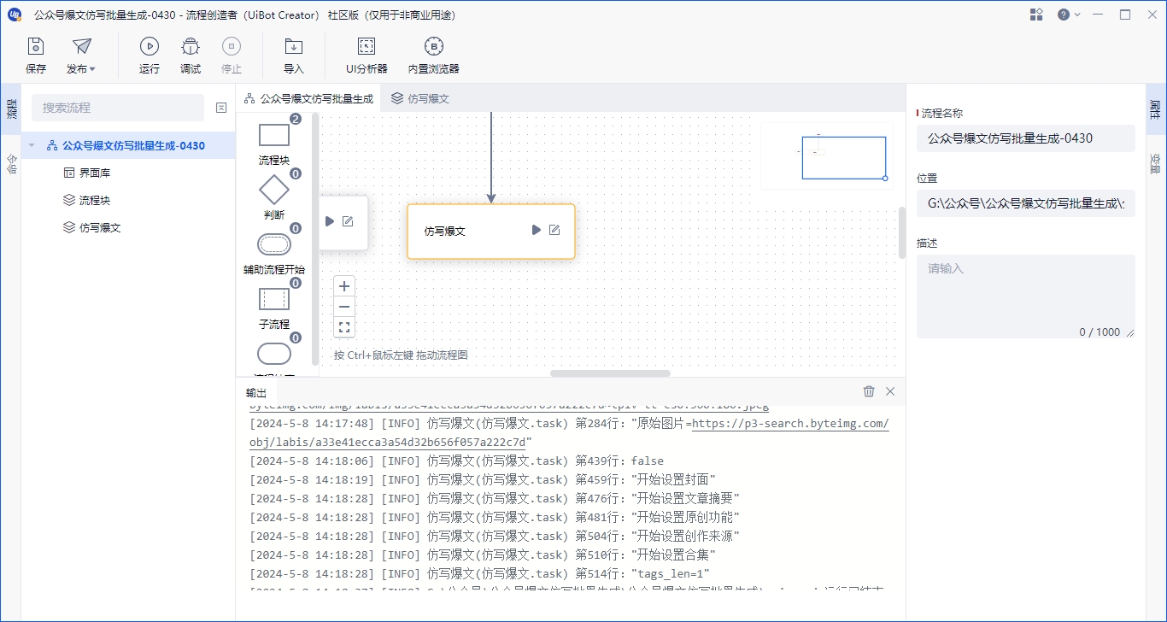Click the collapse-all icon beside search box

[221, 108]
